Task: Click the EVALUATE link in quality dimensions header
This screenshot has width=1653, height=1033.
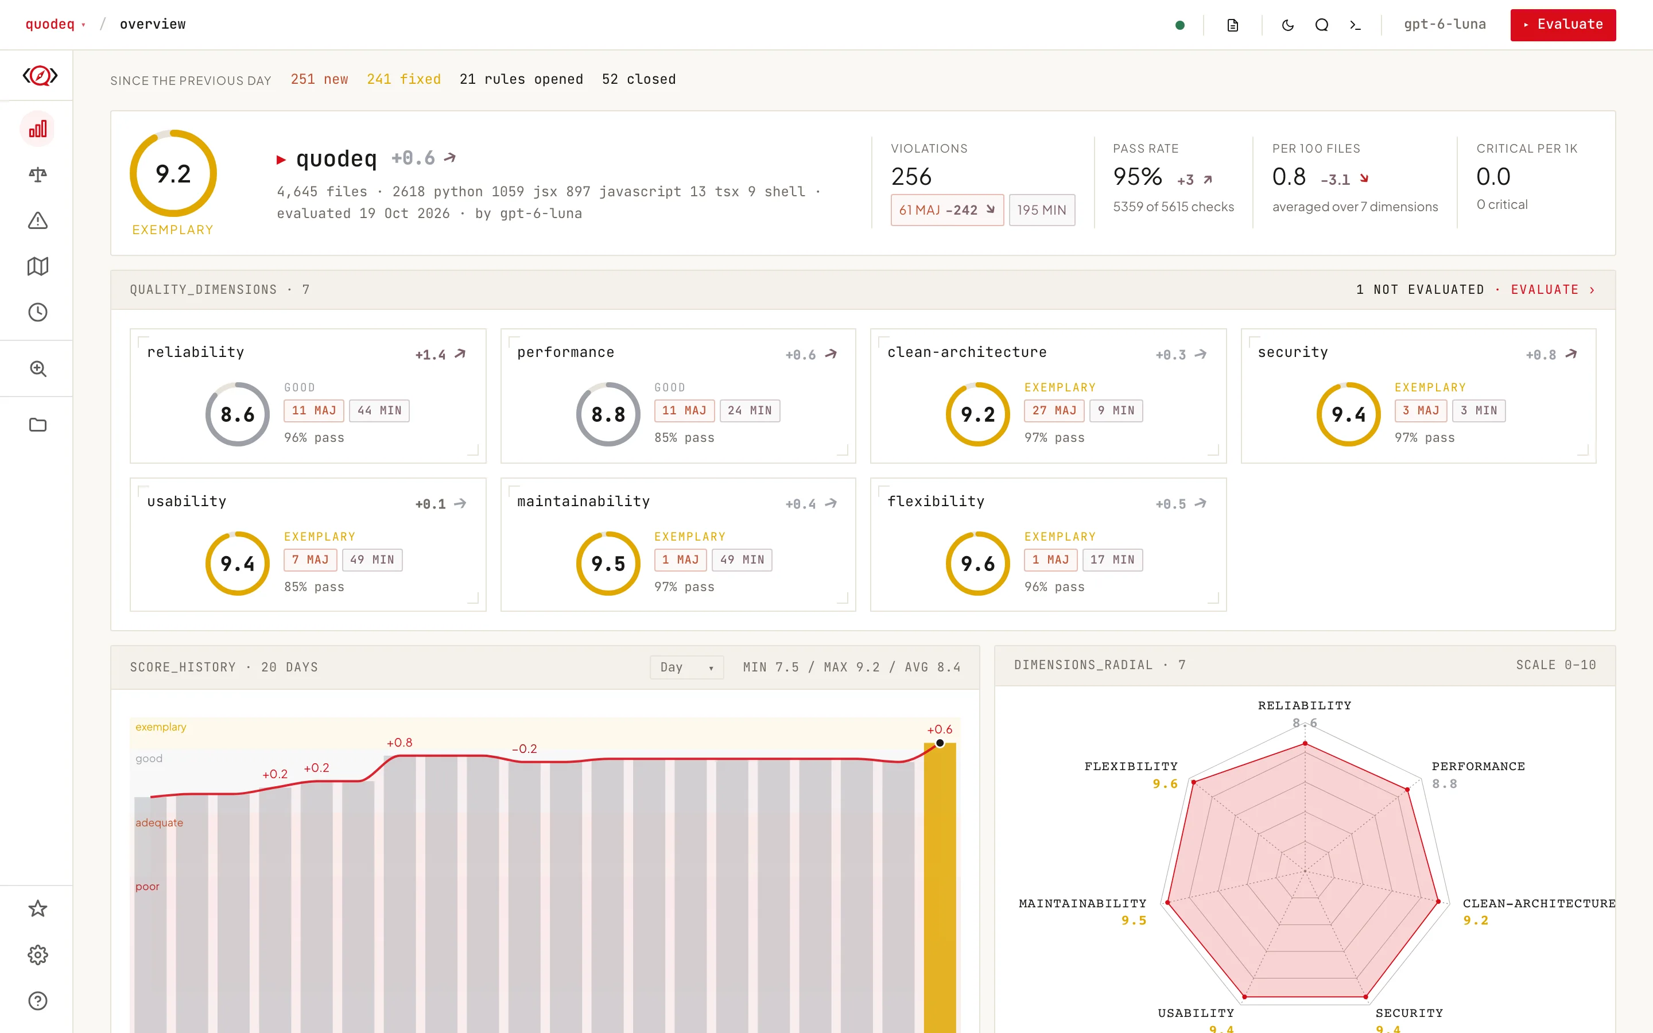Action: click(1552, 290)
